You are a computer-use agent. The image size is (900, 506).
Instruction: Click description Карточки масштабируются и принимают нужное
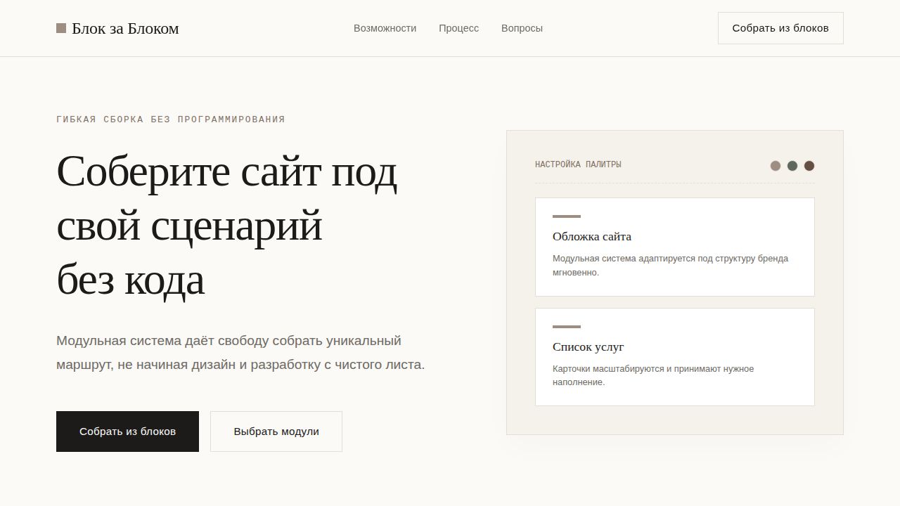653,375
